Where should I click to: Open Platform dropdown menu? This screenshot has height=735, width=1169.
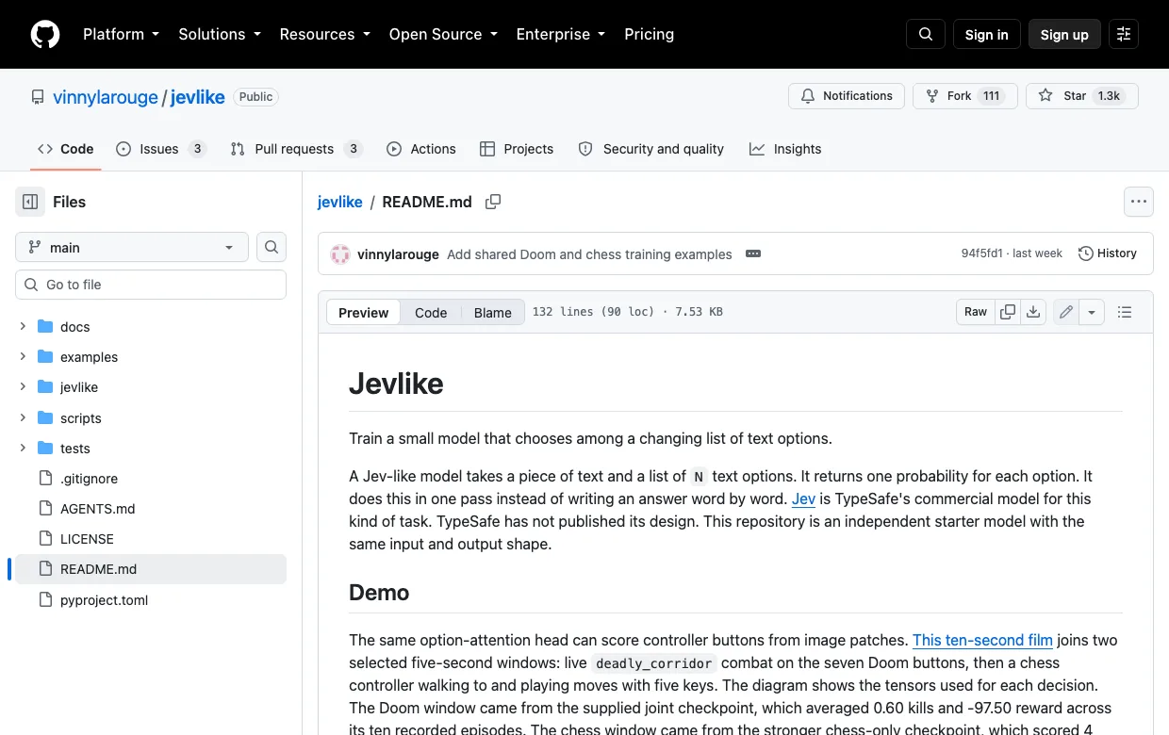pos(121,34)
